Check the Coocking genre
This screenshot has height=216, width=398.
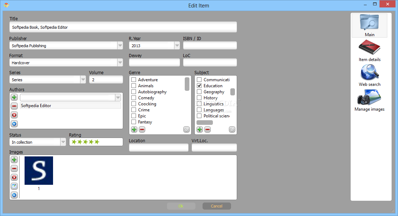tap(134, 104)
